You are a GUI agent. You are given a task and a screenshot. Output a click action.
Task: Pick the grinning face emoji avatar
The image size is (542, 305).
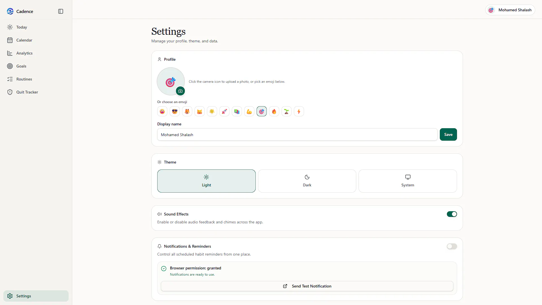[x=162, y=112]
